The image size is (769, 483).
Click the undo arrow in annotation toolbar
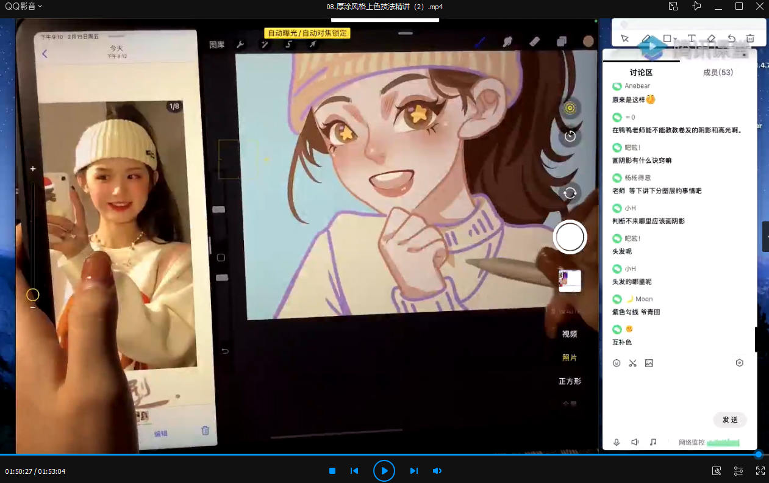tap(731, 38)
